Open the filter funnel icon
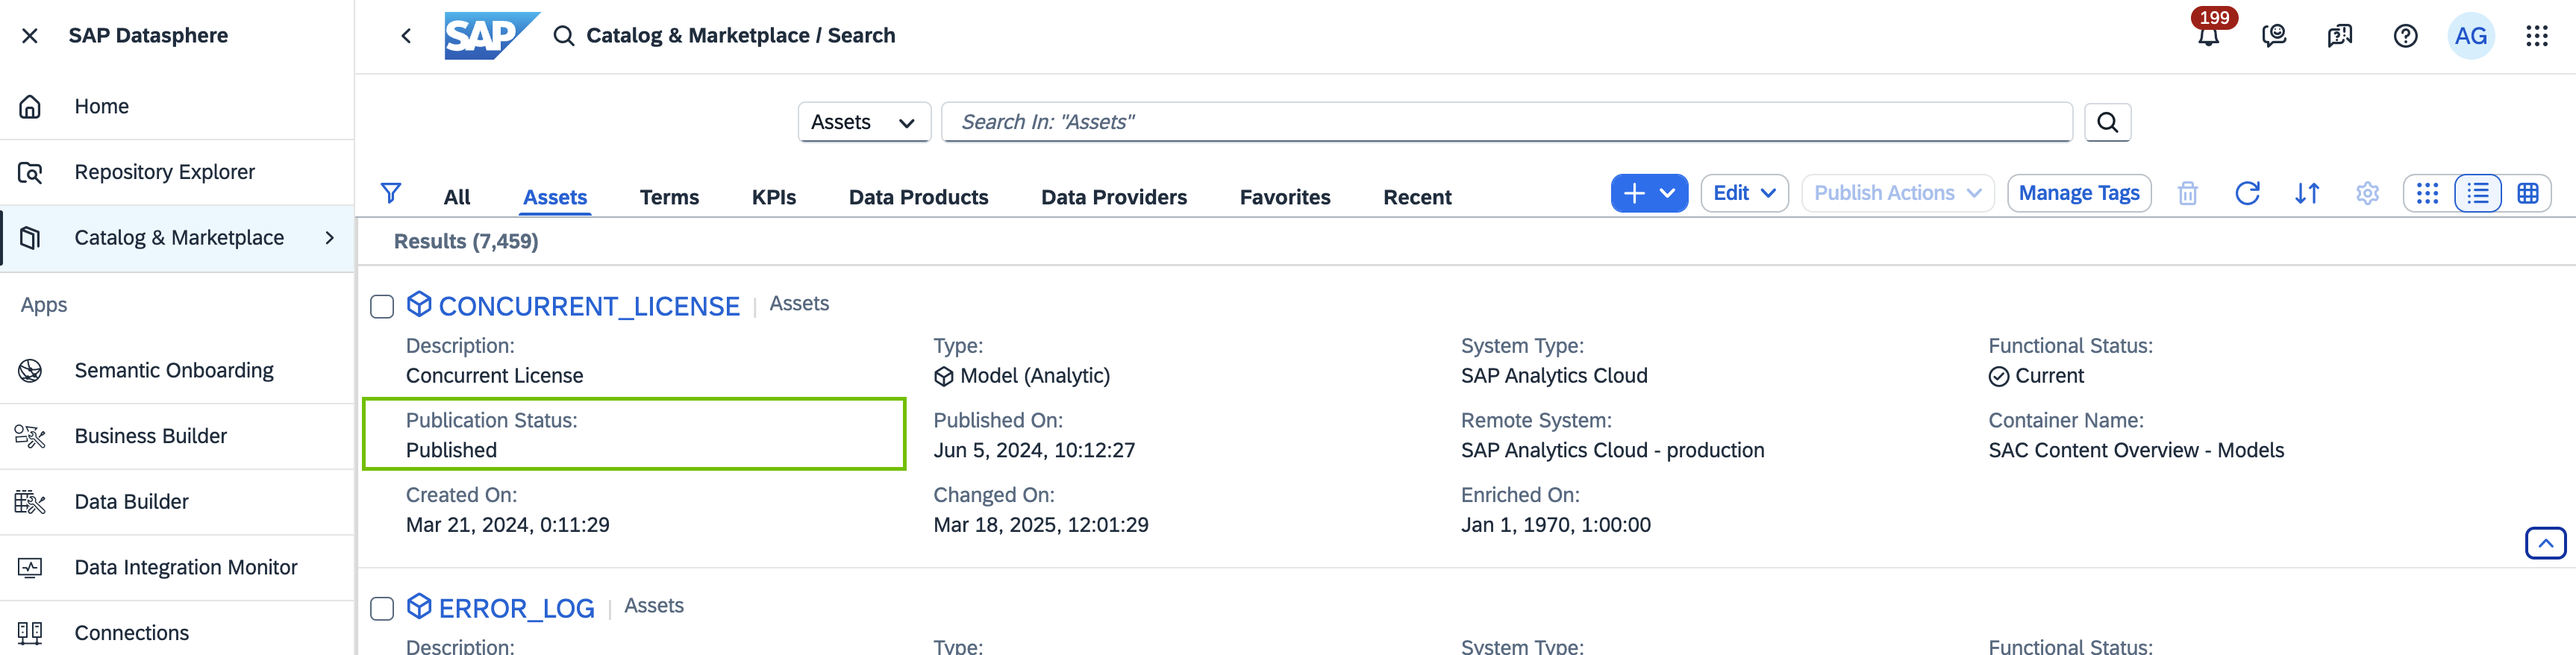The height and width of the screenshot is (655, 2576). [391, 193]
